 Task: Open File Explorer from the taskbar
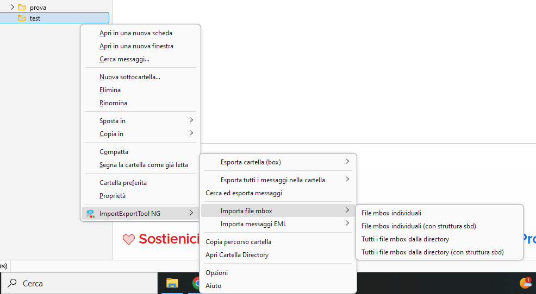[172, 283]
